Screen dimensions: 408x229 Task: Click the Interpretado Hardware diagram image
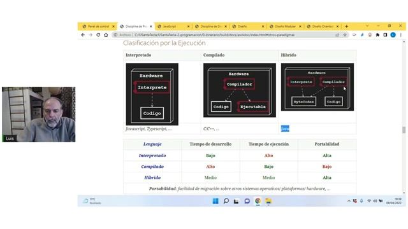pyautogui.click(x=152, y=94)
